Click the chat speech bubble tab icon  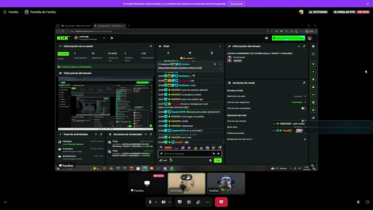pyautogui.click(x=190, y=53)
